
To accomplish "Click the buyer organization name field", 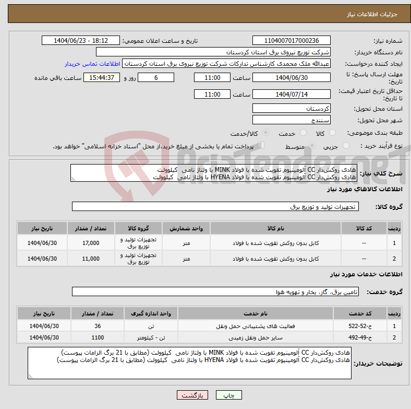I will [x=213, y=52].
